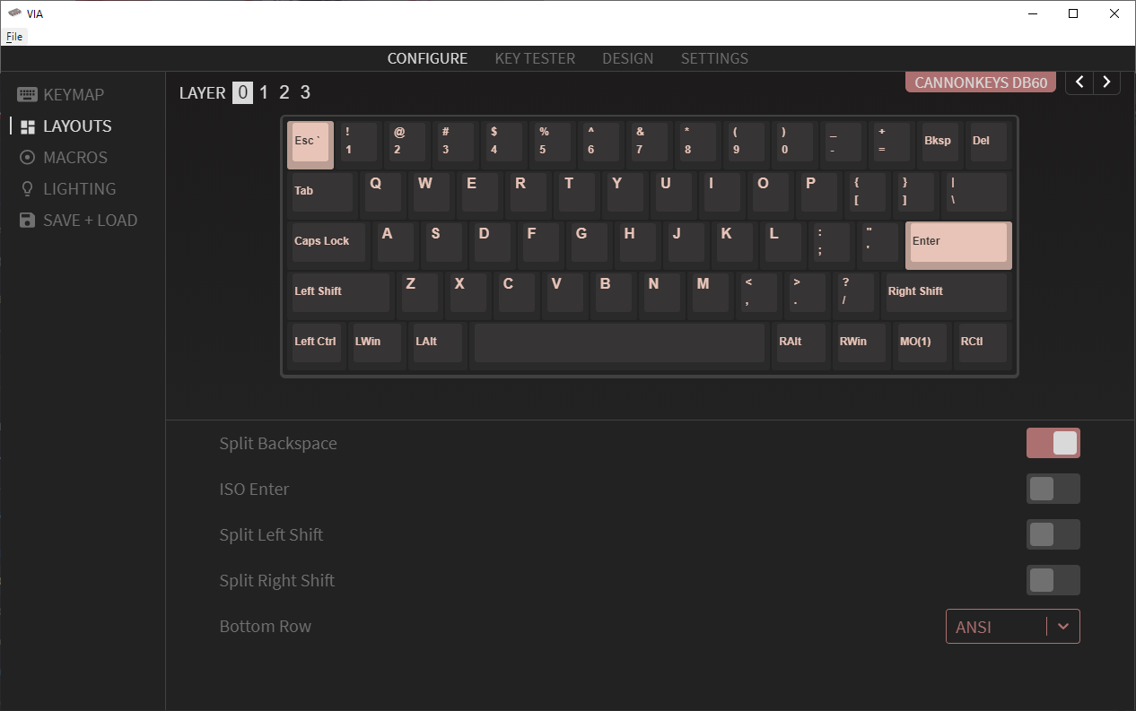Go to next keyboard with right chevron

pos(1106,82)
